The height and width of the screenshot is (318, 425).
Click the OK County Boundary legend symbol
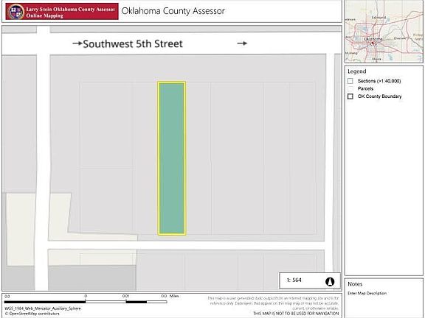350,96
